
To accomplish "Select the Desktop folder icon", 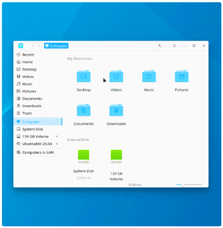I will [x=84, y=76].
